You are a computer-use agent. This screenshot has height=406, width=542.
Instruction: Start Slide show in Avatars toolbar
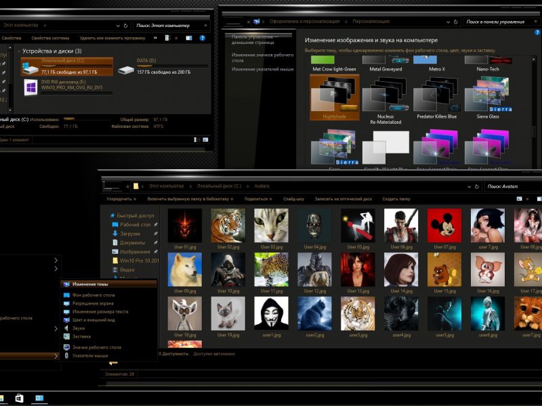tap(293, 199)
